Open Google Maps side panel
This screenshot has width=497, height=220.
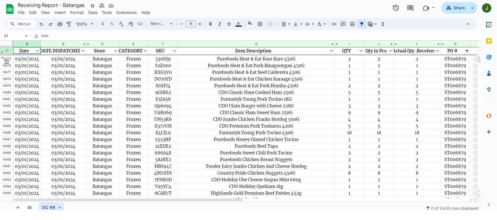click(489, 90)
